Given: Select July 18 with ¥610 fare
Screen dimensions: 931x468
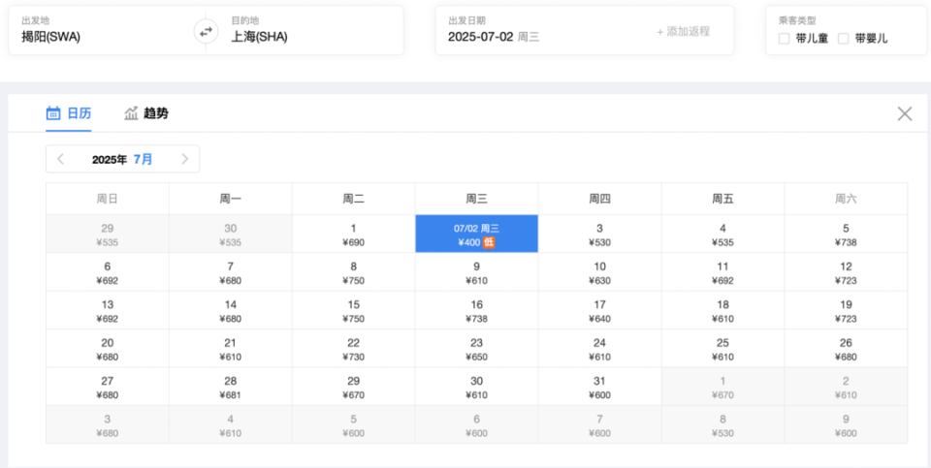Looking at the screenshot, I should [x=722, y=310].
